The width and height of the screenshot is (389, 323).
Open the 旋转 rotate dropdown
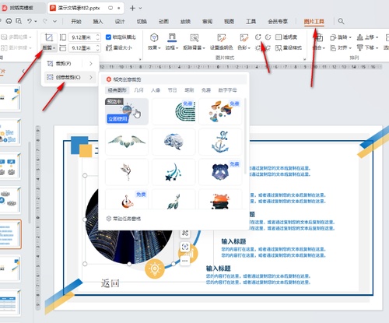pos(341,37)
